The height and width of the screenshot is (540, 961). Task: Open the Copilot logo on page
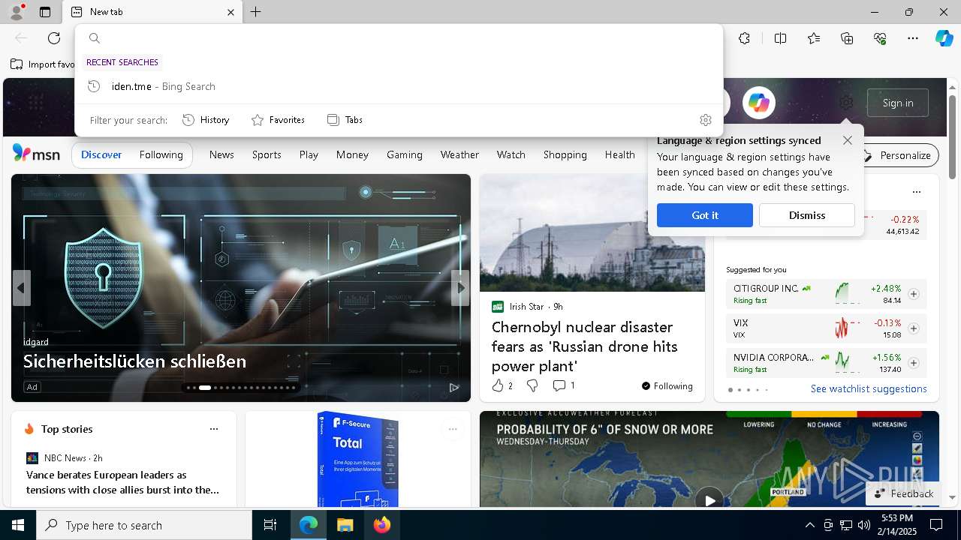pos(758,103)
